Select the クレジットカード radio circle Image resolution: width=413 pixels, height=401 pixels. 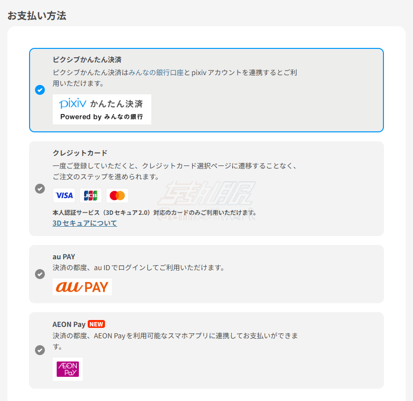pos(40,189)
